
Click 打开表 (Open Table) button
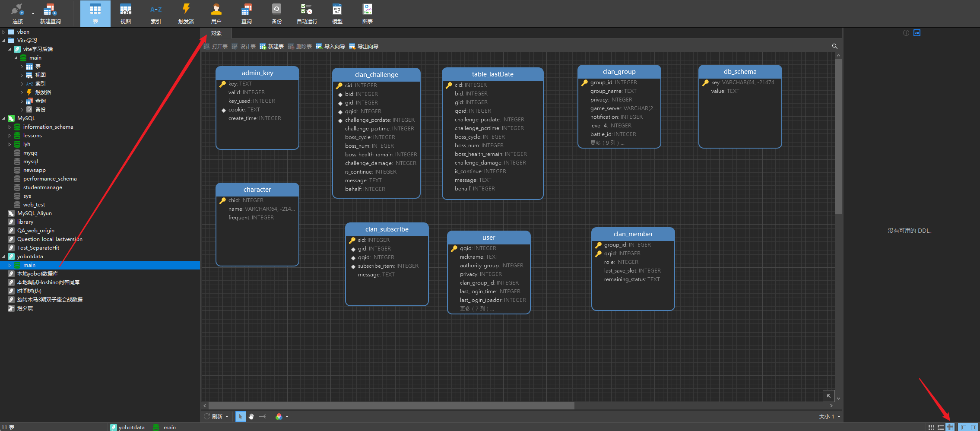(216, 46)
